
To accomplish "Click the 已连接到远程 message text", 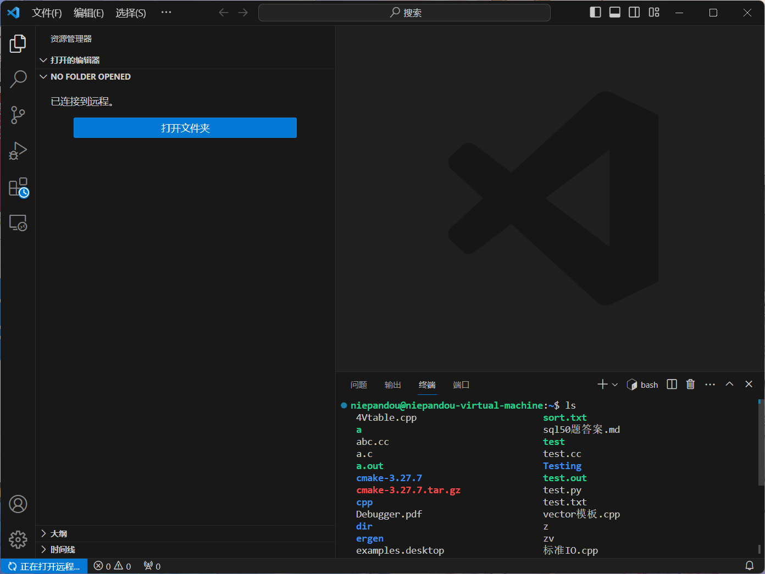I will coord(82,102).
